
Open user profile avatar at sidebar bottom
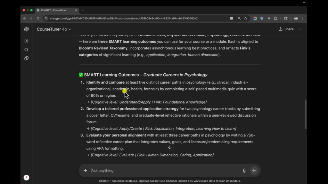tap(26, 177)
